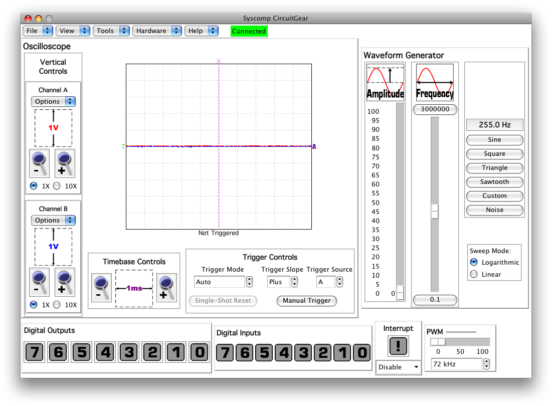This screenshot has width=552, height=406.
Task: Decrease timebase with minus magnifier
Action: coord(101,288)
